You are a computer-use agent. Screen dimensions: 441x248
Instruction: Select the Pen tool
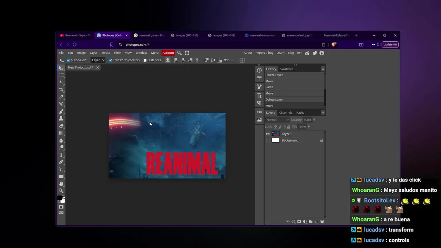point(61,162)
